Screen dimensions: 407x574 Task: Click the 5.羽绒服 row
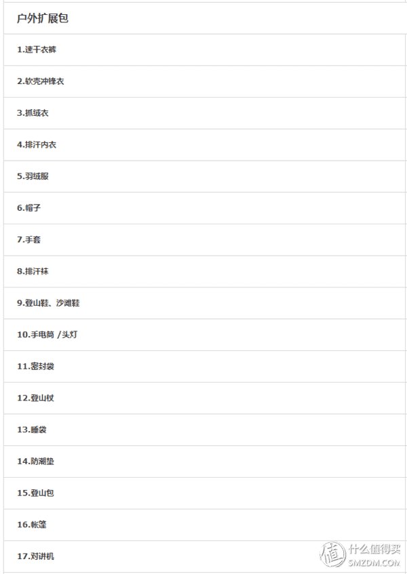pos(205,176)
